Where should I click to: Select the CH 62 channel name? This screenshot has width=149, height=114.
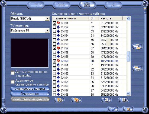point(64,69)
